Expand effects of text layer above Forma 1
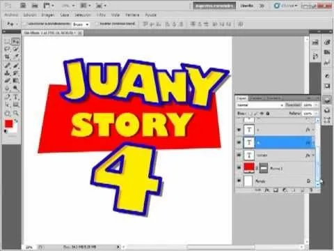 313,155
